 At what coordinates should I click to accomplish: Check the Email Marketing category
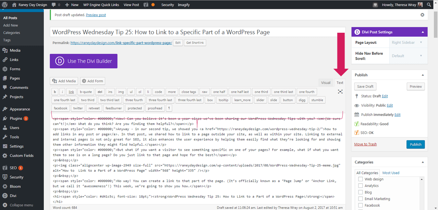pos(360,199)
